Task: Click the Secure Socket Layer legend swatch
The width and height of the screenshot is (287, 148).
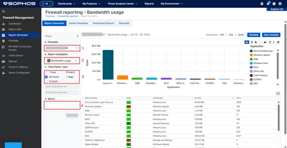Action: point(251,51)
